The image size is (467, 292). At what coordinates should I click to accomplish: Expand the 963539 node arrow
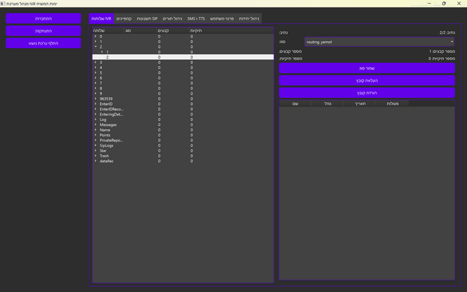click(x=96, y=98)
